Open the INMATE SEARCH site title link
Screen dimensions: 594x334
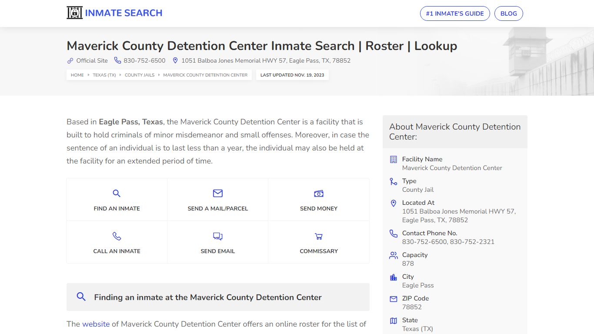(123, 13)
